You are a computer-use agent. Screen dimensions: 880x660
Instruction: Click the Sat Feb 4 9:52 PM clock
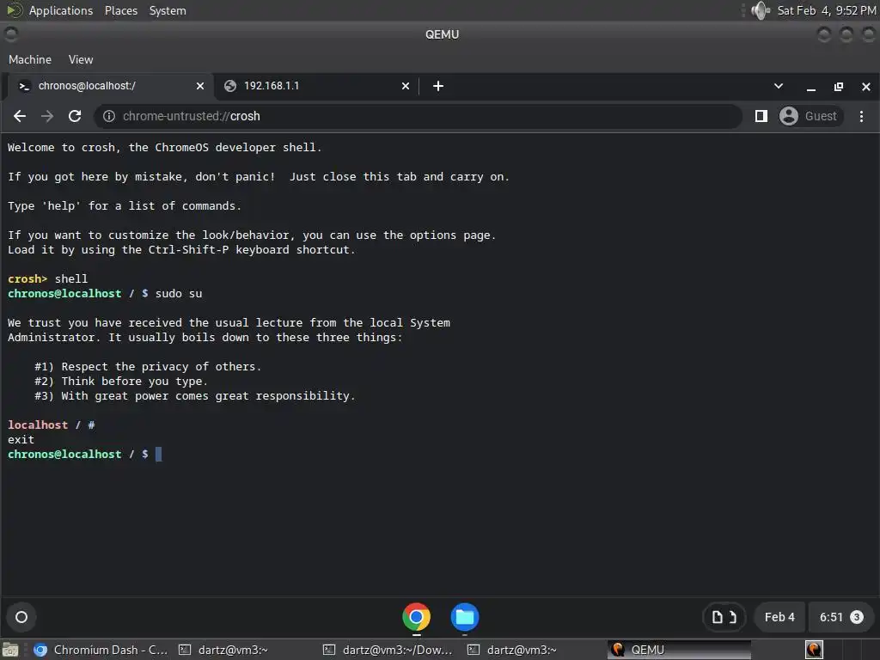point(826,10)
